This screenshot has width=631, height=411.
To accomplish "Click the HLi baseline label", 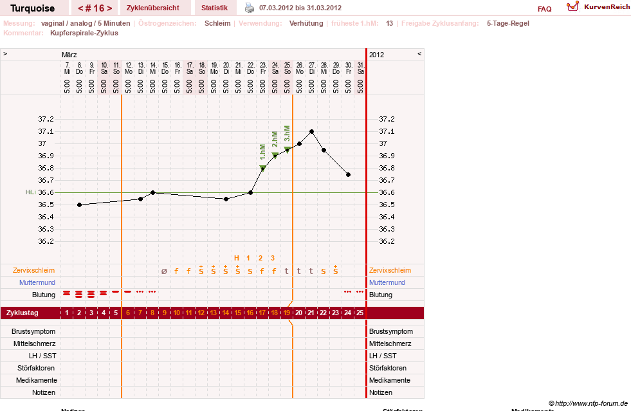I will click(31, 192).
